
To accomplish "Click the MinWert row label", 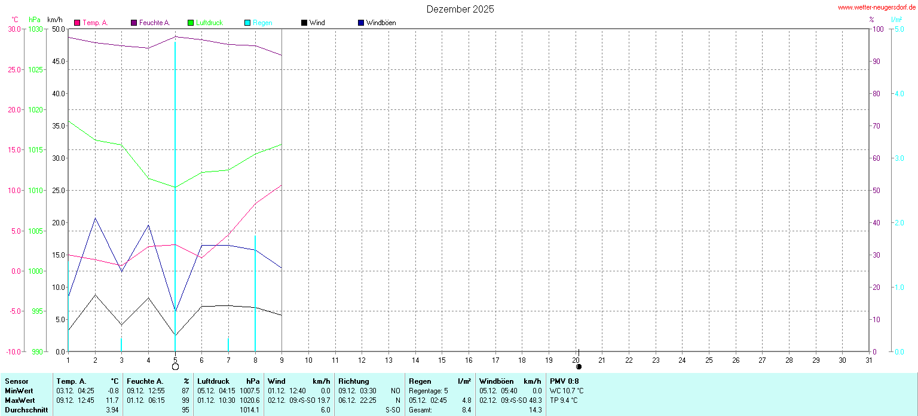I will [19, 391].
